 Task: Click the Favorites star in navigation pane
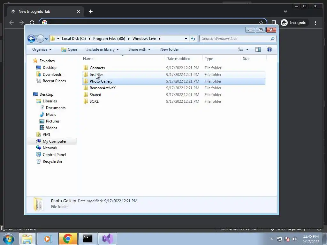[x=35, y=61]
